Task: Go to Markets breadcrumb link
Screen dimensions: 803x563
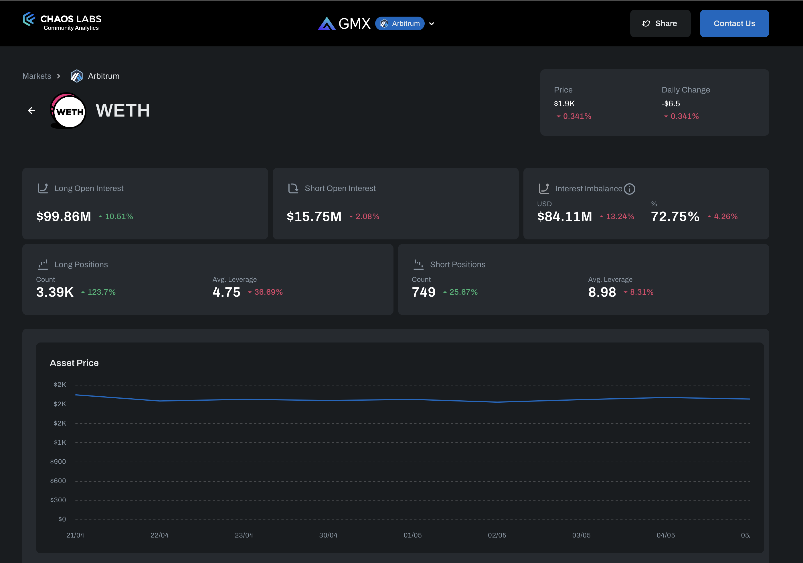Action: (x=37, y=76)
